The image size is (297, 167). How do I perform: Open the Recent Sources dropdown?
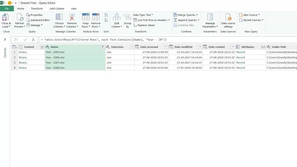(x=251, y=20)
